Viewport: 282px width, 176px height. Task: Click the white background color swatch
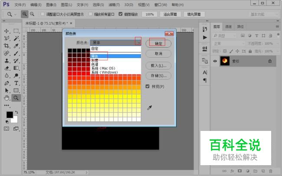[x=15, y=120]
